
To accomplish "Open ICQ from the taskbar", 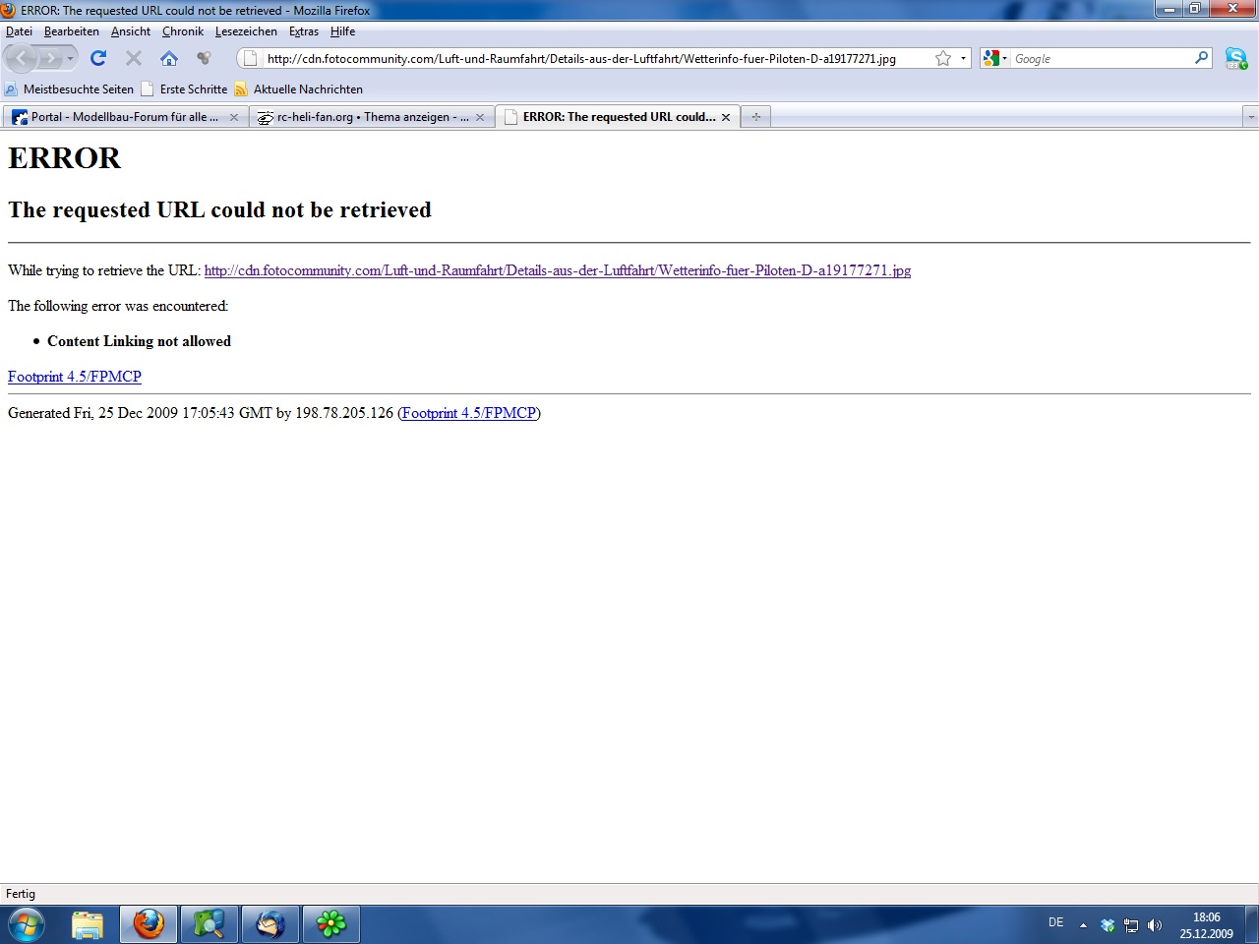I will [x=331, y=924].
